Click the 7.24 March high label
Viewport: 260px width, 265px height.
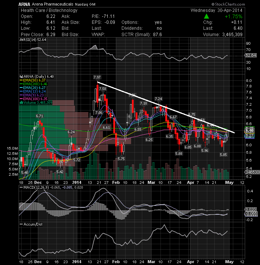click(x=158, y=99)
